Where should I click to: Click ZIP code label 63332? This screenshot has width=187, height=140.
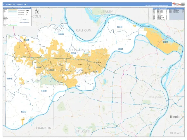pos(24,112)
